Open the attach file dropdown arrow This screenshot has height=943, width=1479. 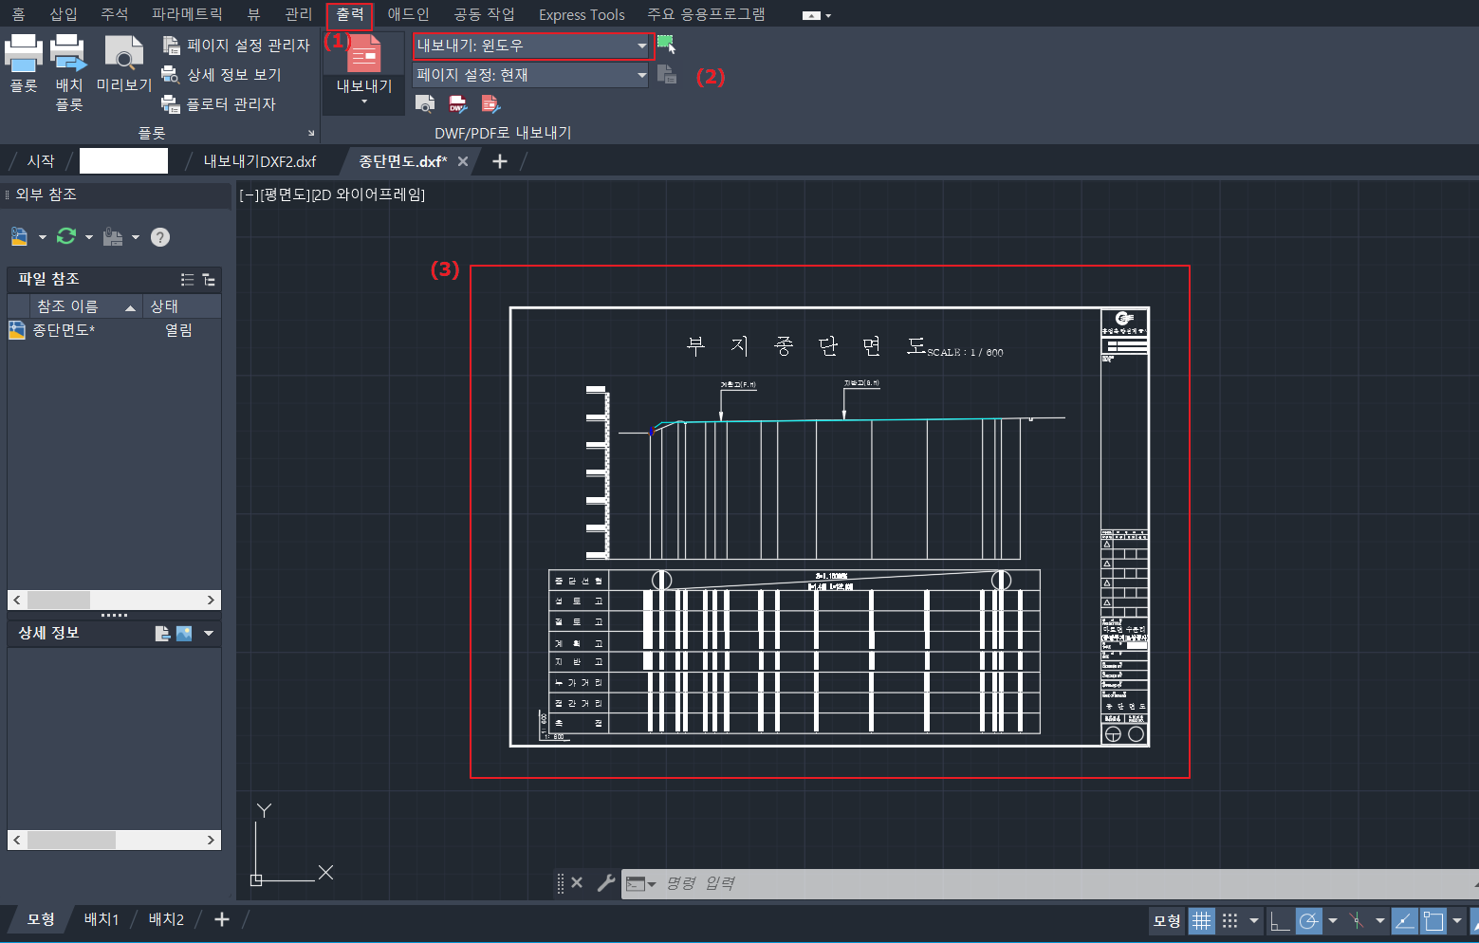[x=42, y=237]
